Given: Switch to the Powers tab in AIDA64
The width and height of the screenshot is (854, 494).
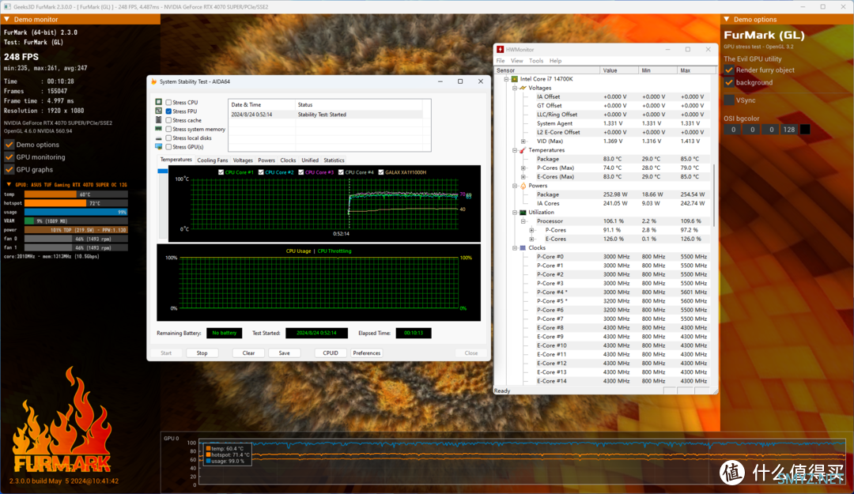Looking at the screenshot, I should pos(266,160).
